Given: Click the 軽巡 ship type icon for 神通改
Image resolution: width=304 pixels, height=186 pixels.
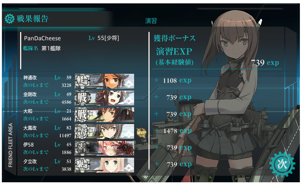Looking at the screenshot, I should point(83,81).
